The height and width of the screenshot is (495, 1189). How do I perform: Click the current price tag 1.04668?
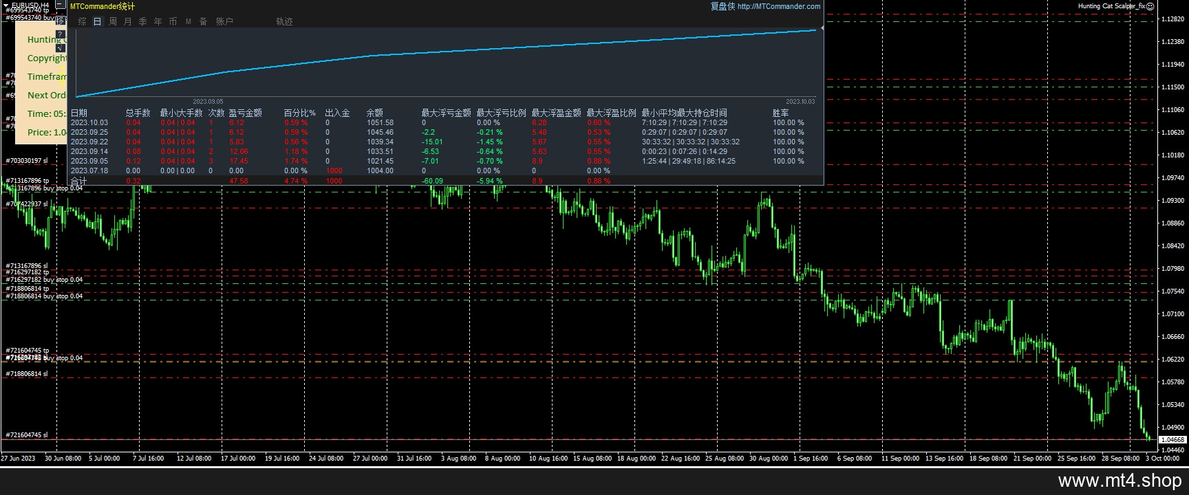coord(1173,439)
